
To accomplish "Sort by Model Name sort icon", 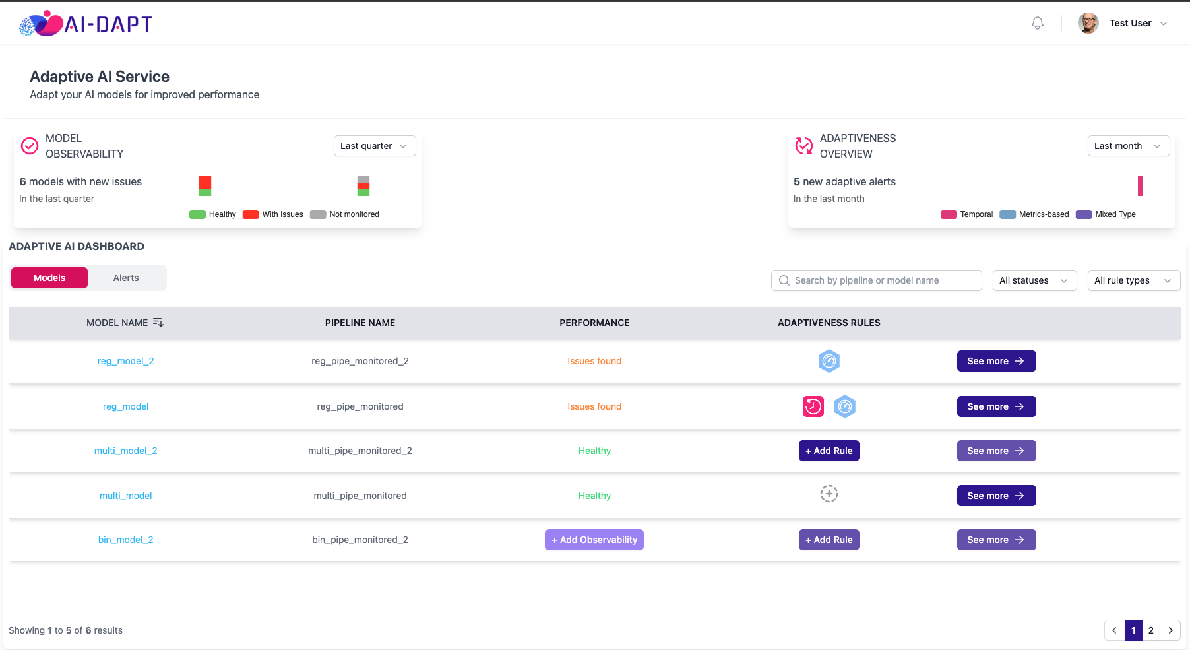I will (158, 323).
